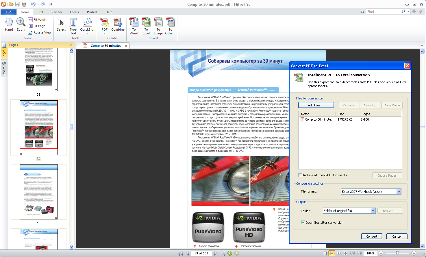Image resolution: width=426 pixels, height=257 pixels.
Task: Switch to facing pages view
Action: [339, 253]
